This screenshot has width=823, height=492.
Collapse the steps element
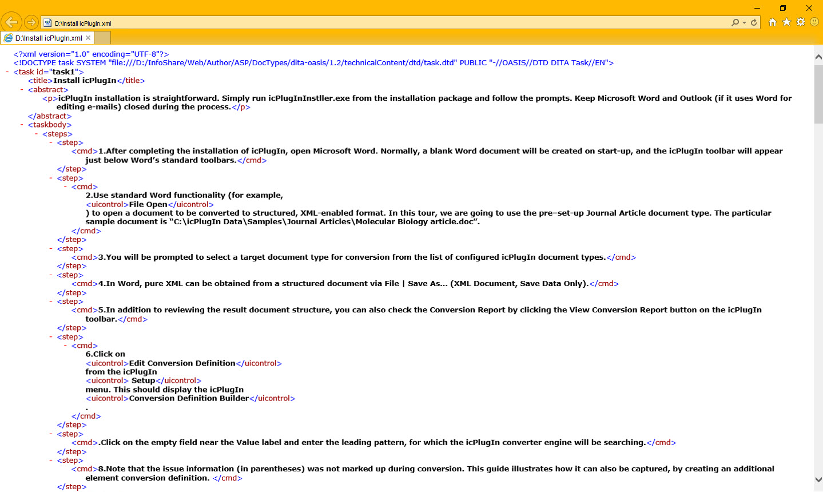point(36,134)
